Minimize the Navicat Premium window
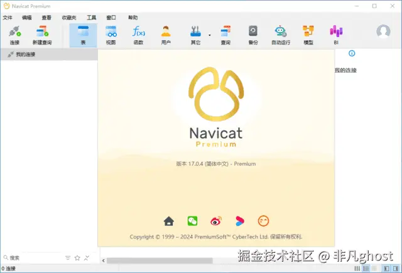Screen dimensions: 402x273 [356, 6]
